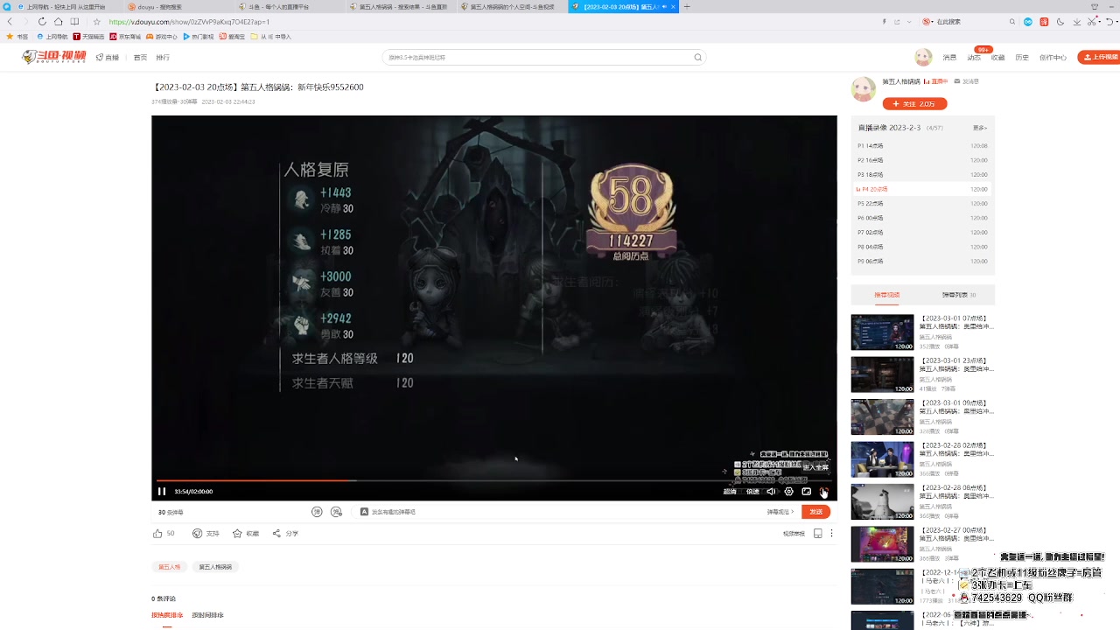Bookmark the page with the address bar star icon
The height and width of the screenshot is (630, 1120).
[x=96, y=21]
